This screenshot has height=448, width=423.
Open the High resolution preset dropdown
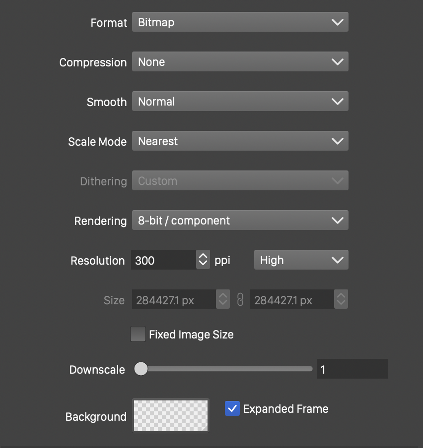(301, 260)
